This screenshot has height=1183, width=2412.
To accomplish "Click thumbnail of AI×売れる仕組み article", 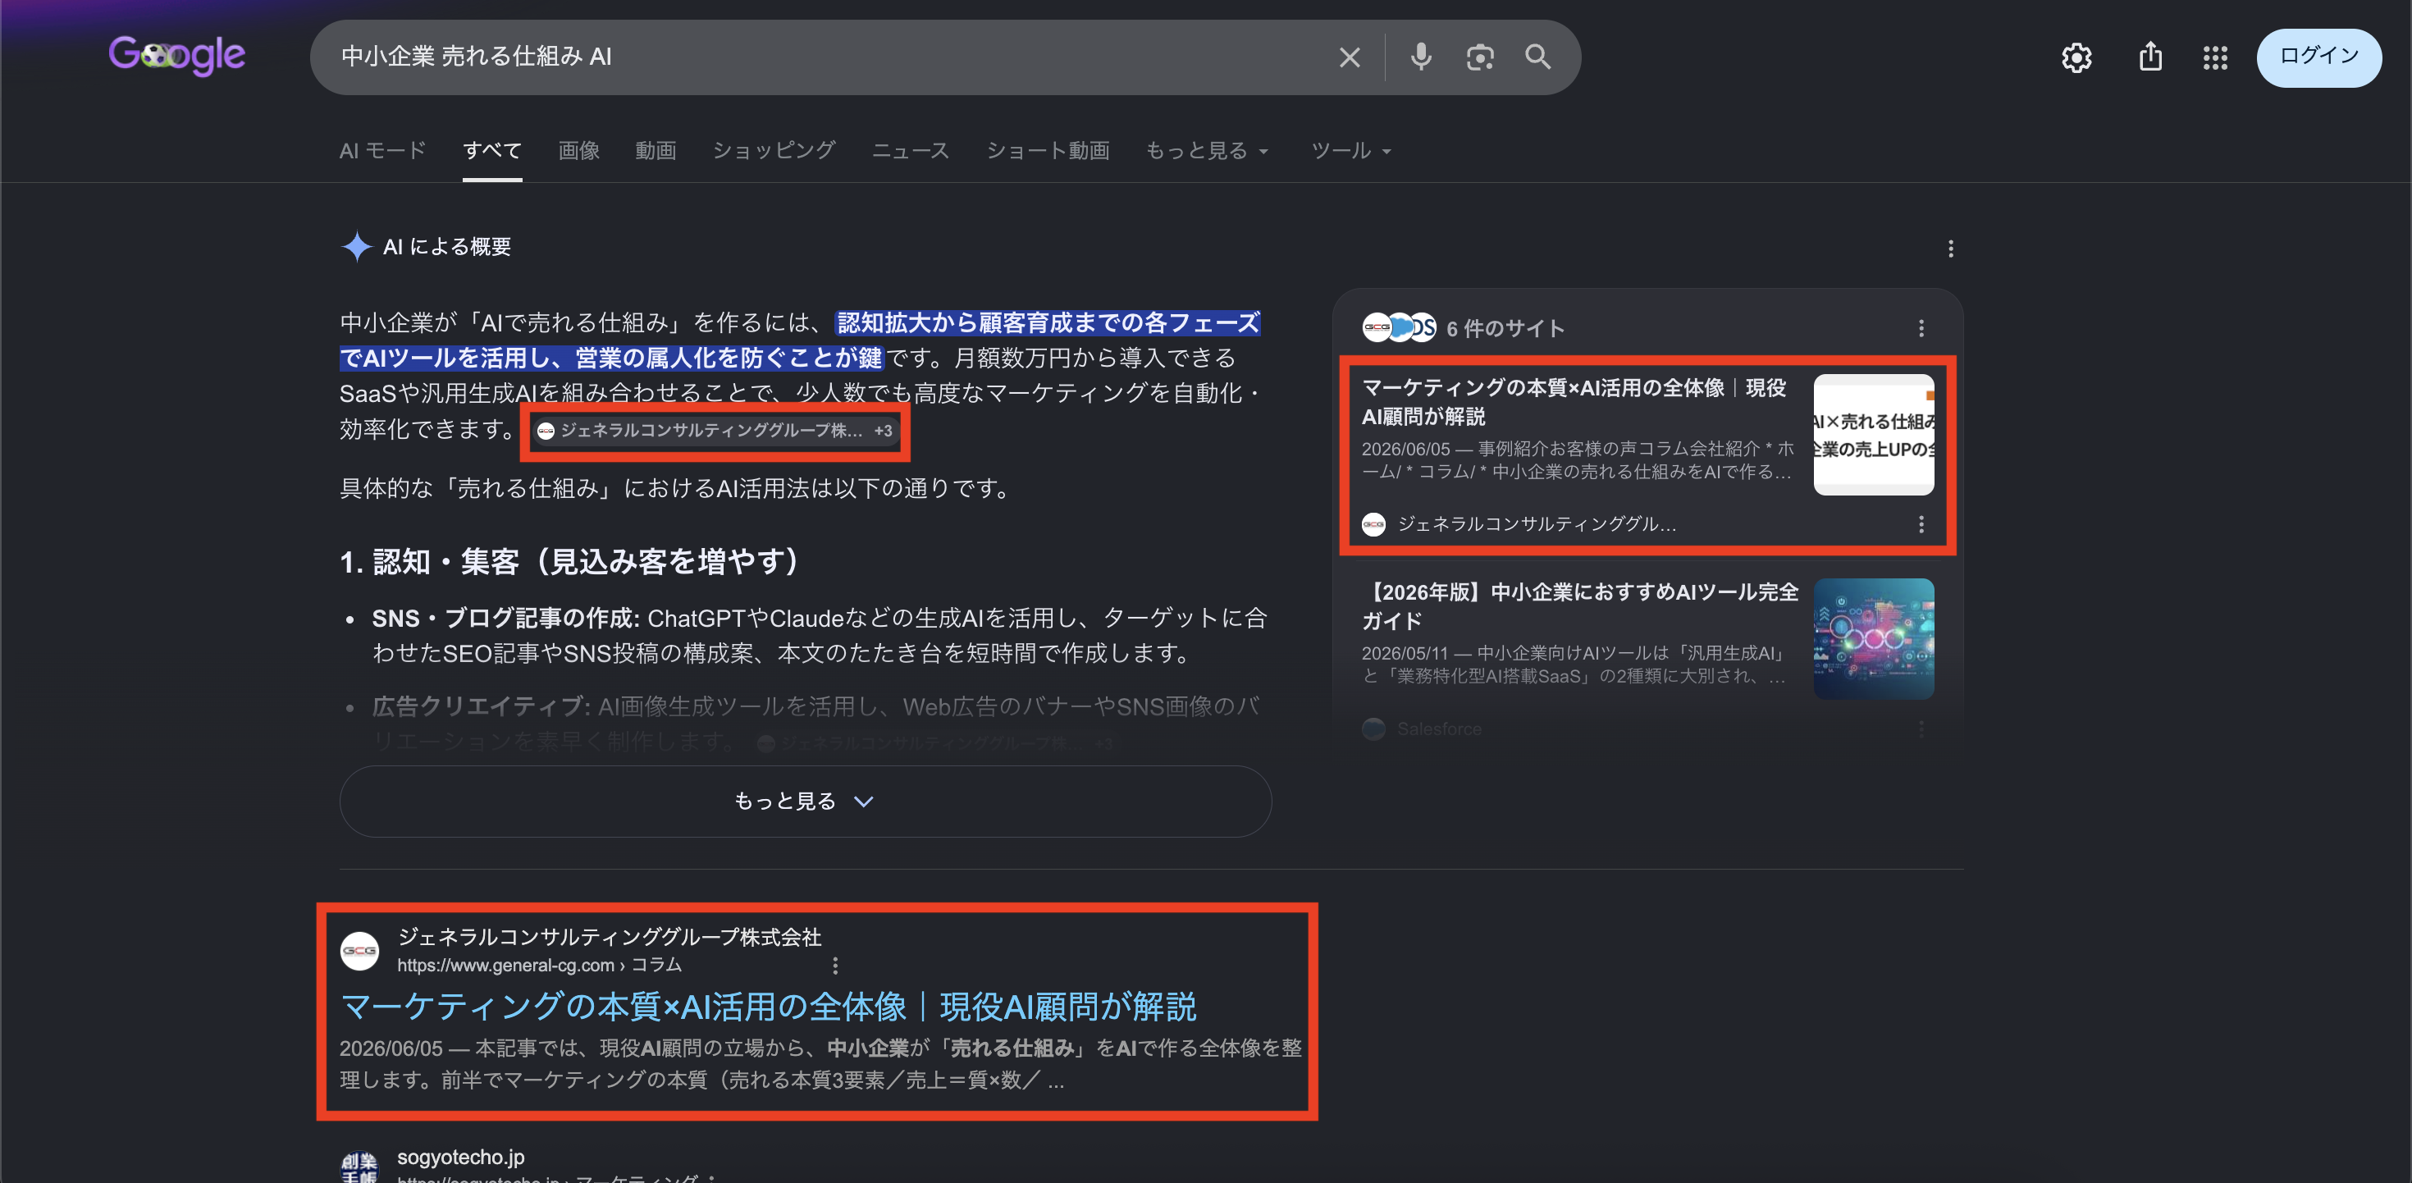I will [x=1874, y=435].
